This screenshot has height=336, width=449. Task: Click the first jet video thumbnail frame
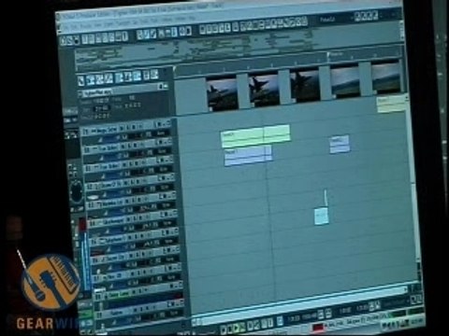[x=222, y=94]
